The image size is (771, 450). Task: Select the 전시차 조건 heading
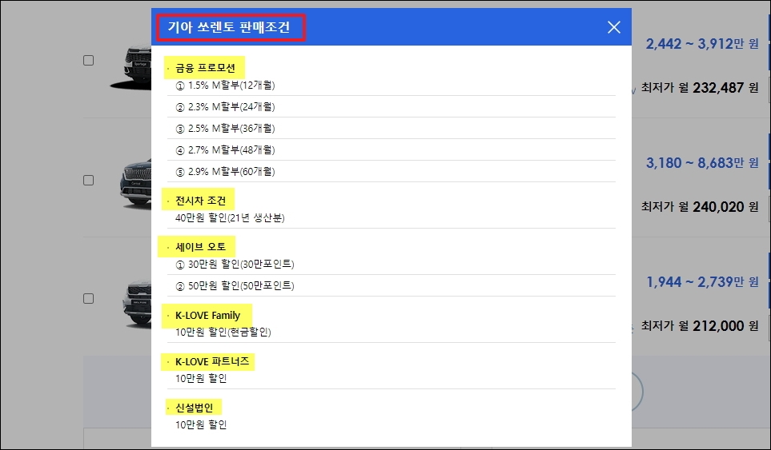tap(201, 201)
